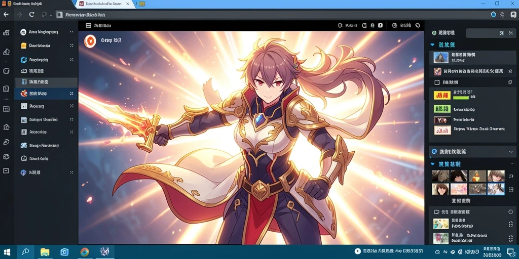Open the list row with the circular Q icon
The image size is (519, 259).
coord(46,158)
